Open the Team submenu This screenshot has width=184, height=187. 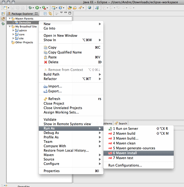click(x=71, y=142)
